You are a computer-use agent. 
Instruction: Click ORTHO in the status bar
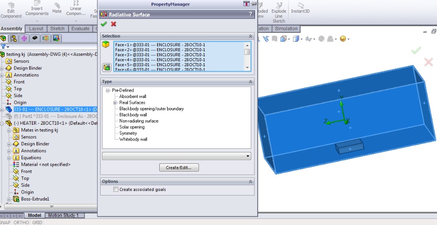[21, 222]
